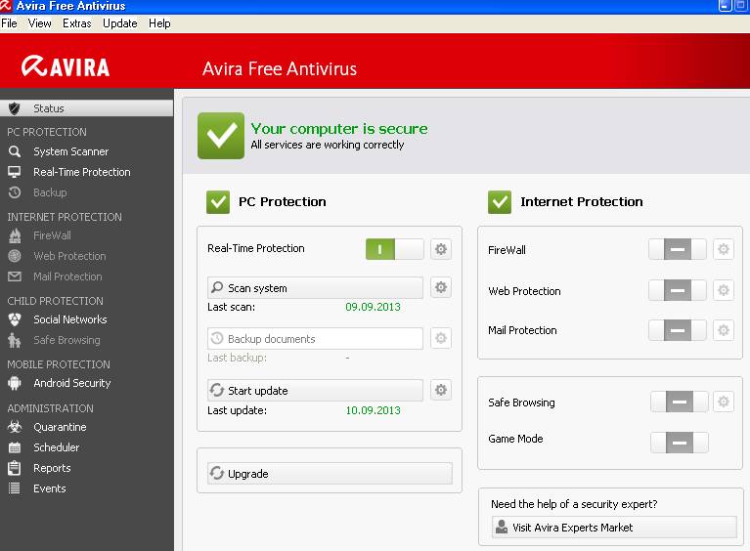Click the last update date 10.09.2013
Viewport: 750px width, 551px height.
pyautogui.click(x=374, y=410)
